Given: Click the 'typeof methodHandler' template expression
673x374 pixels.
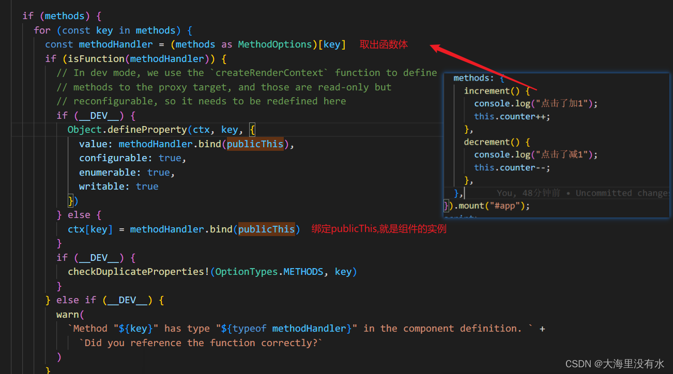Looking at the screenshot, I should [x=289, y=329].
